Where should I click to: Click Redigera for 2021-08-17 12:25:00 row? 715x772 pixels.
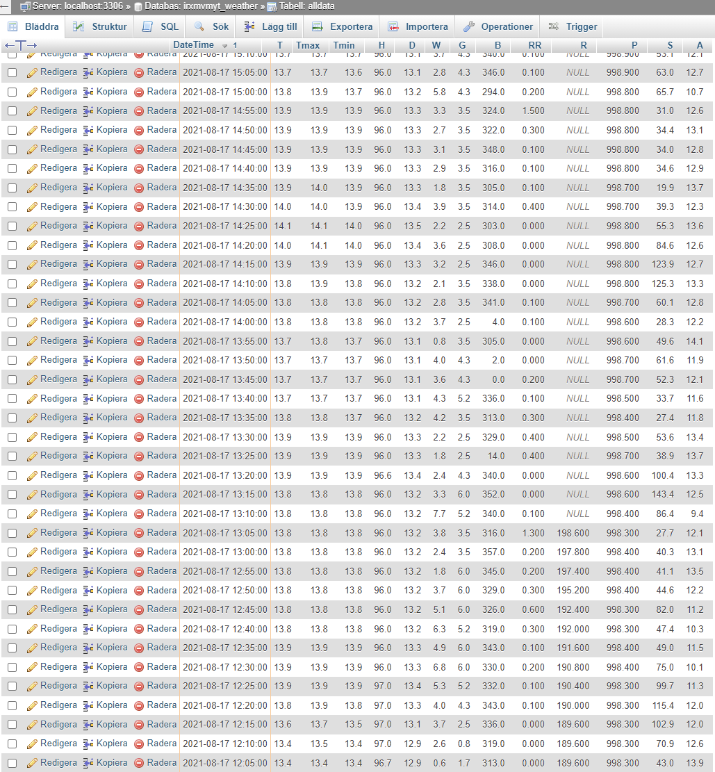pyautogui.click(x=58, y=686)
